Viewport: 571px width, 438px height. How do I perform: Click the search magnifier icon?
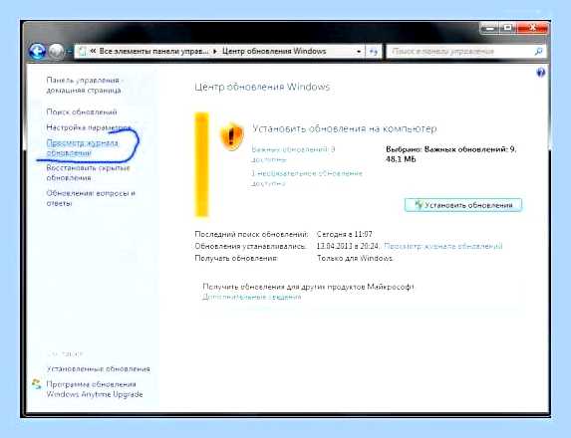(x=538, y=52)
